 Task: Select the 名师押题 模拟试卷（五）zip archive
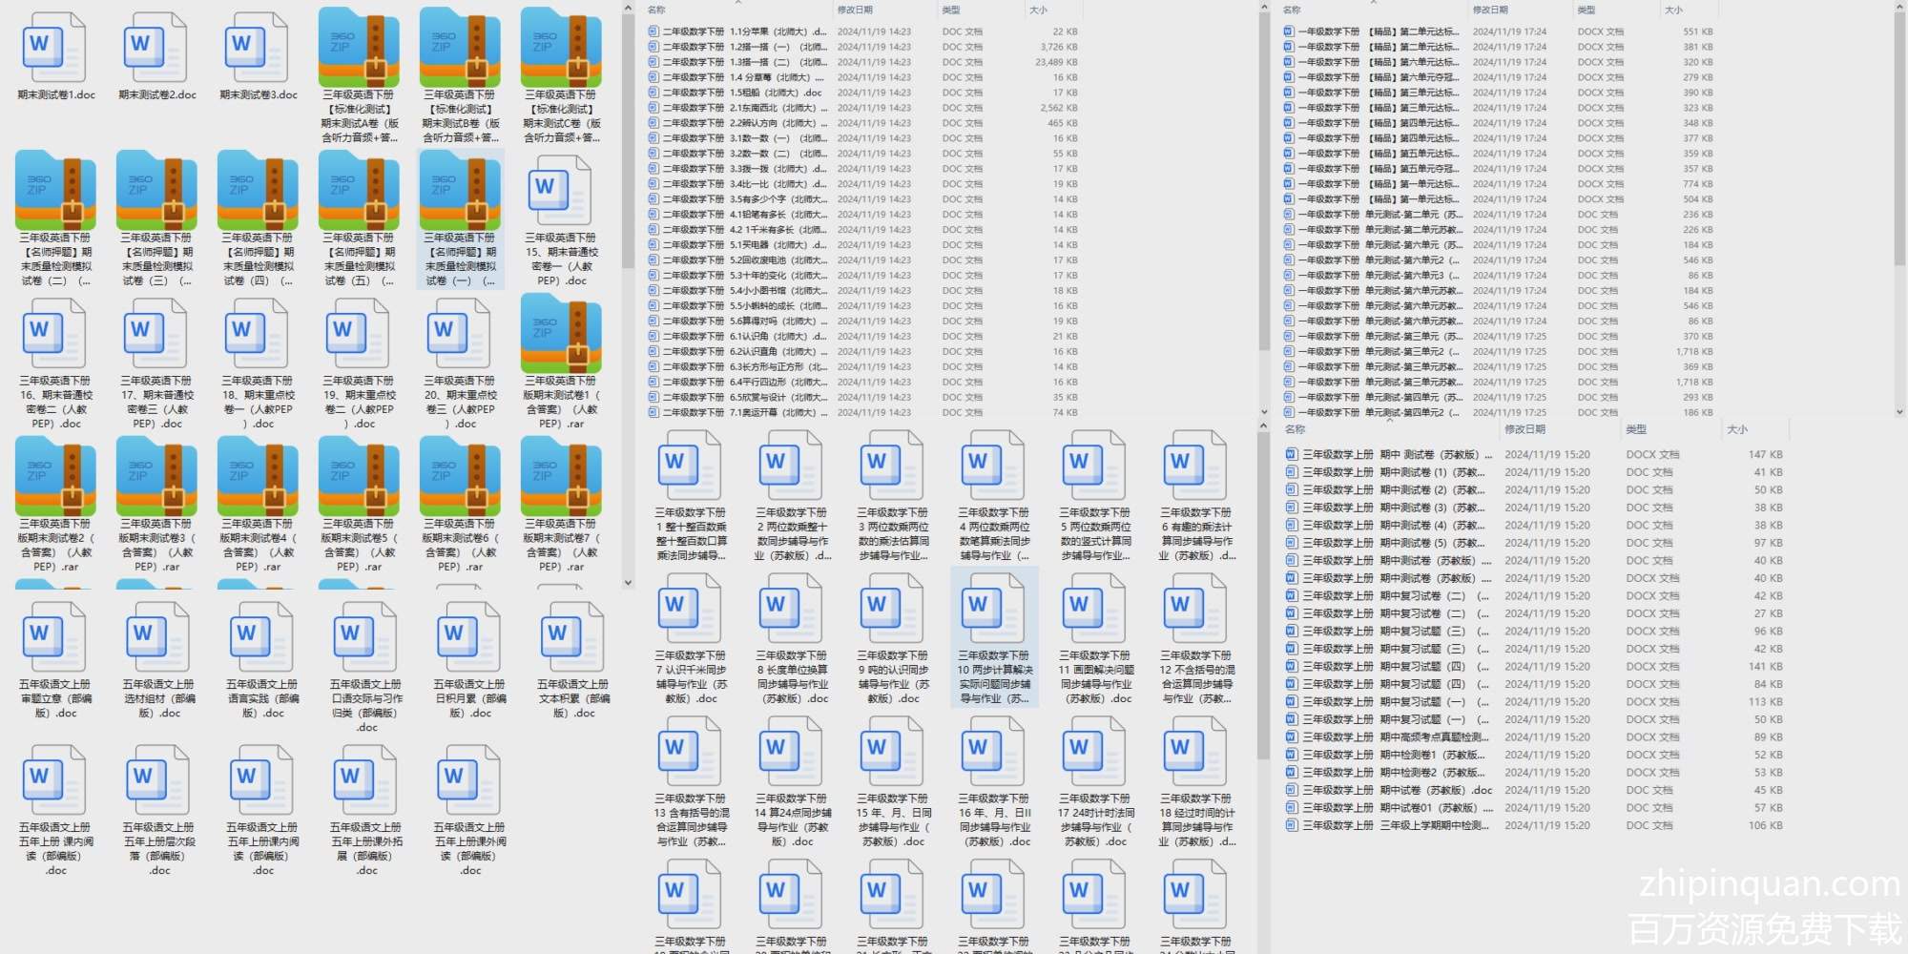pos(359,191)
